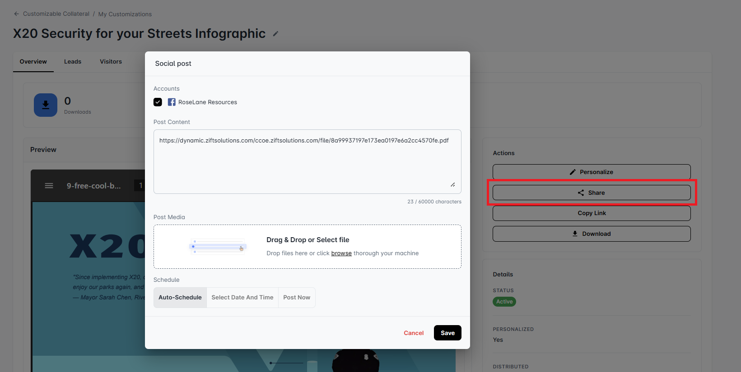Select the Overview tab
741x372 pixels.
click(33, 62)
